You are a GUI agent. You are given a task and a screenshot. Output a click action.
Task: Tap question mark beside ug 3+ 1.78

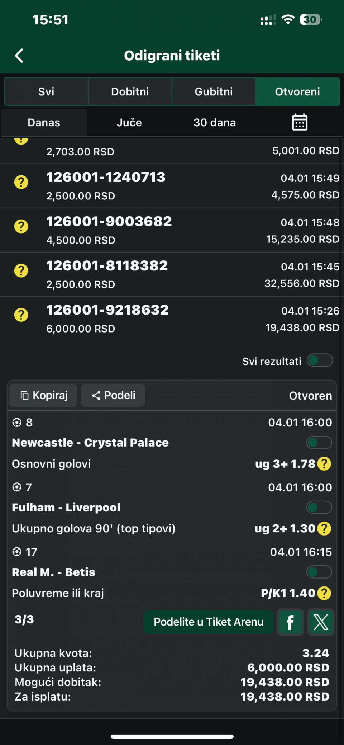(324, 464)
